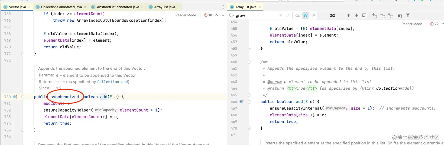Click 'ensureCapacityInternal' call on line 467
Viewport: 444px width, 145px height.
tap(296, 108)
